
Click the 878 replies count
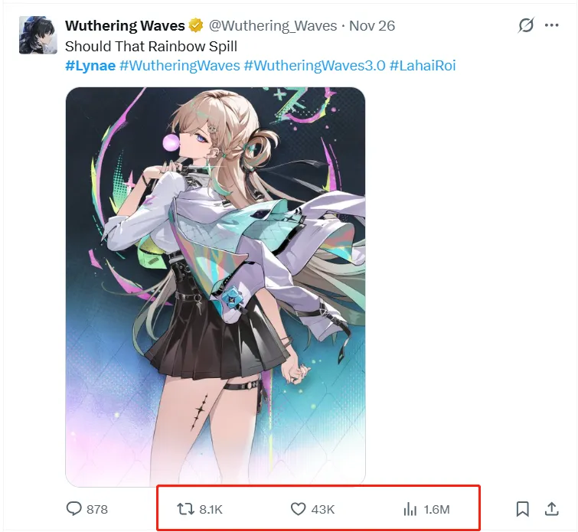97,509
